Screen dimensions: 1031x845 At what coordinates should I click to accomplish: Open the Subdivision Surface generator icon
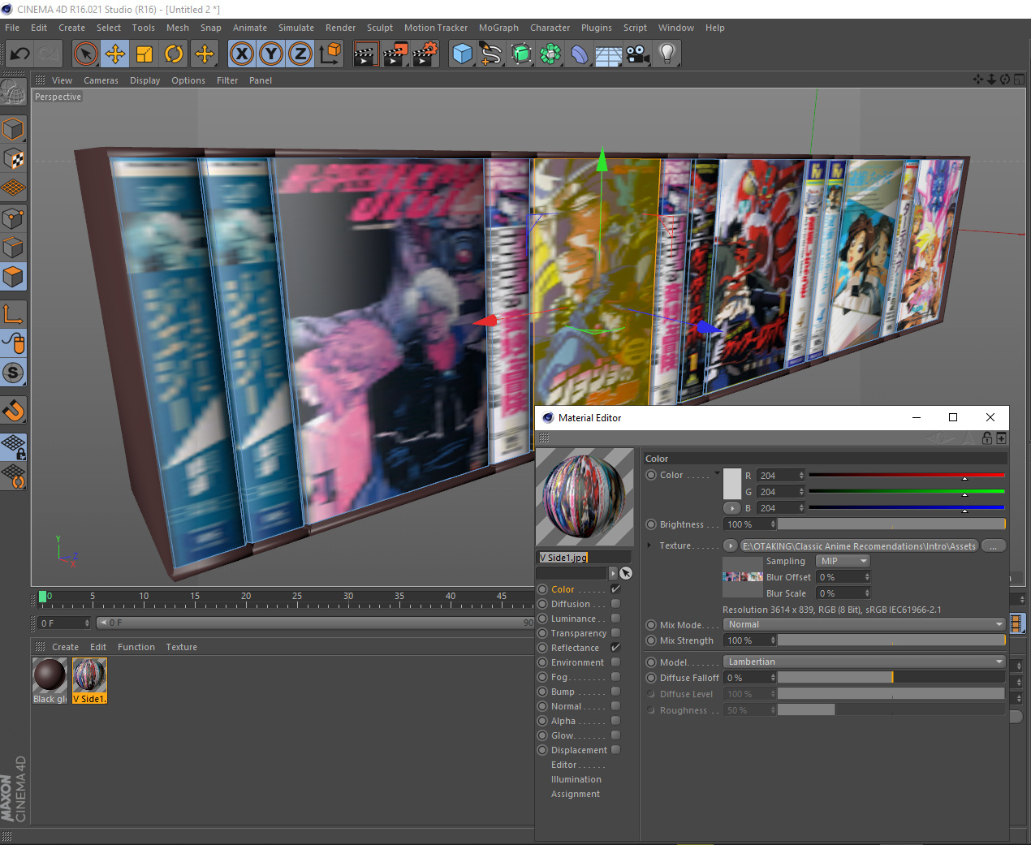point(521,54)
